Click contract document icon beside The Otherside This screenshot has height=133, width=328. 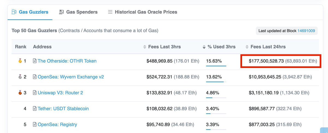[x=35, y=61]
